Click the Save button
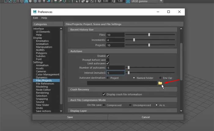 [70, 117]
